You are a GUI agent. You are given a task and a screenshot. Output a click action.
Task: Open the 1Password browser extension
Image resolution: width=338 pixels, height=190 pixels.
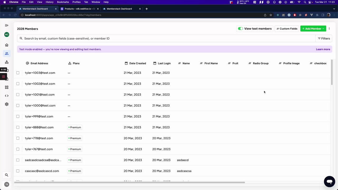click(x=289, y=15)
